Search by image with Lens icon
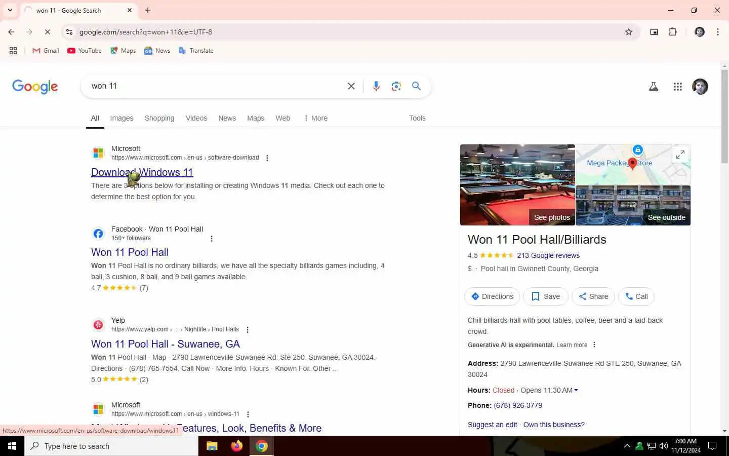 (396, 86)
